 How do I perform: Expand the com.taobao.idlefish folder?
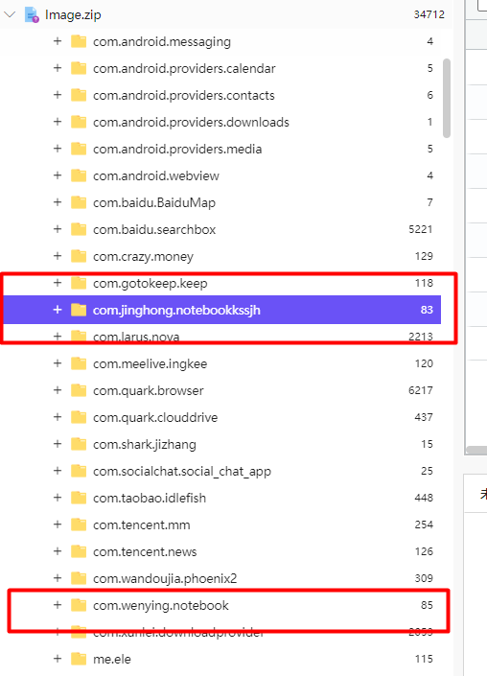point(58,498)
